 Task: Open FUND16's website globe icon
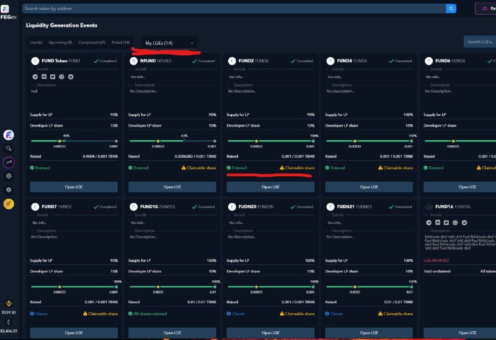click(x=455, y=223)
